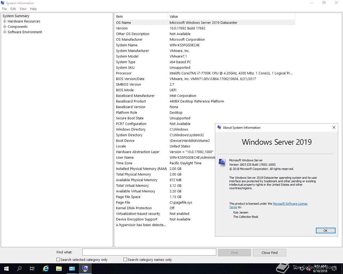
Task: Click the Close Find button
Action: pos(270,253)
